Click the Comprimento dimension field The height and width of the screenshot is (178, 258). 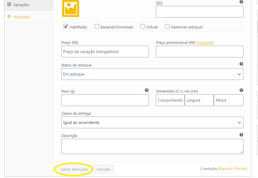click(170, 100)
